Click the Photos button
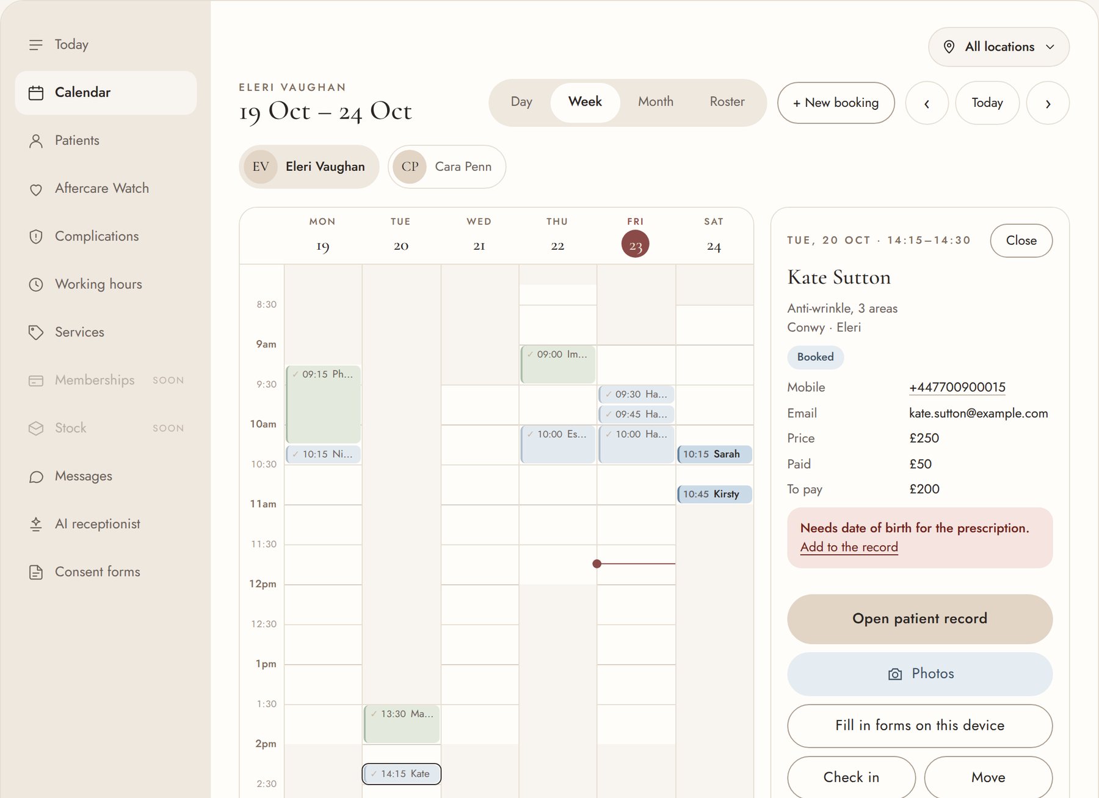1099x798 pixels. [x=919, y=674]
